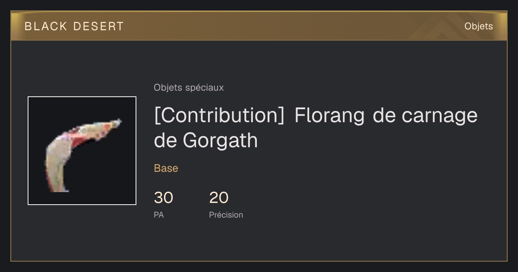Click the PA stat label
Screen dimensions: 518x272
[159, 215]
